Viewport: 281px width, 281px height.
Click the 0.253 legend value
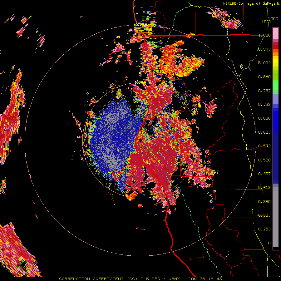coord(264,229)
